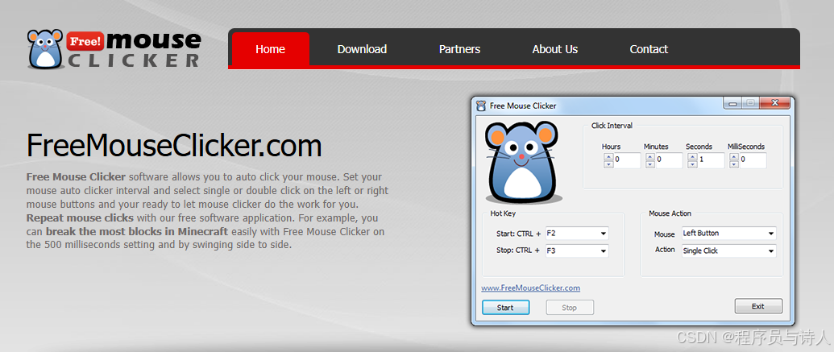Click the 'Free Mouse Clicker' window title text

(x=523, y=106)
